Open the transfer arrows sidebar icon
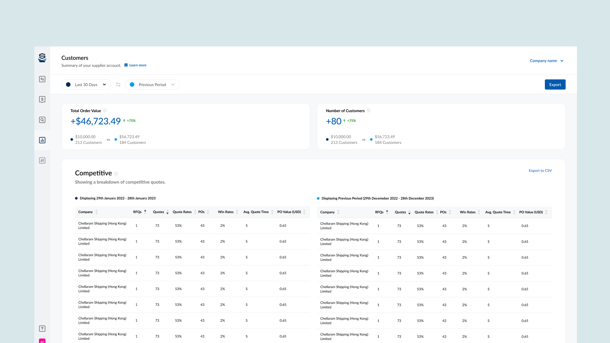Viewport: 610px width, 343px height. point(42,79)
